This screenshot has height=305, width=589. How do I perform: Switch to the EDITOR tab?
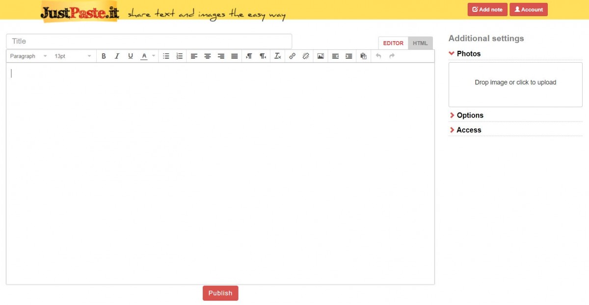click(x=393, y=43)
